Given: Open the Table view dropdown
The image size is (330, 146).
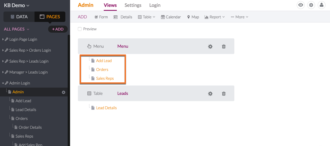Looking at the screenshot, I should click(147, 17).
